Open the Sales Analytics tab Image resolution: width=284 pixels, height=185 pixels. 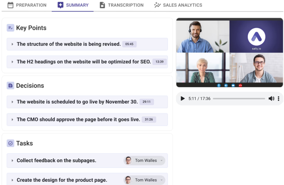177,5
